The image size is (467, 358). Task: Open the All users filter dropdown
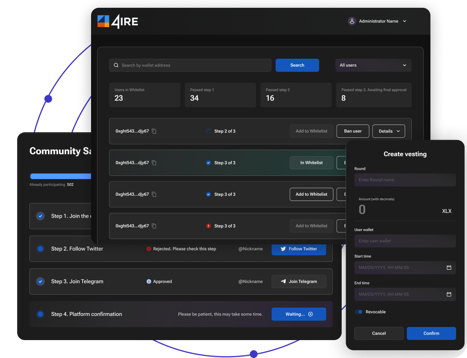coord(374,65)
